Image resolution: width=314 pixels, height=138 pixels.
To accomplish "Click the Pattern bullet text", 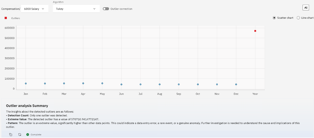I will [153, 125].
